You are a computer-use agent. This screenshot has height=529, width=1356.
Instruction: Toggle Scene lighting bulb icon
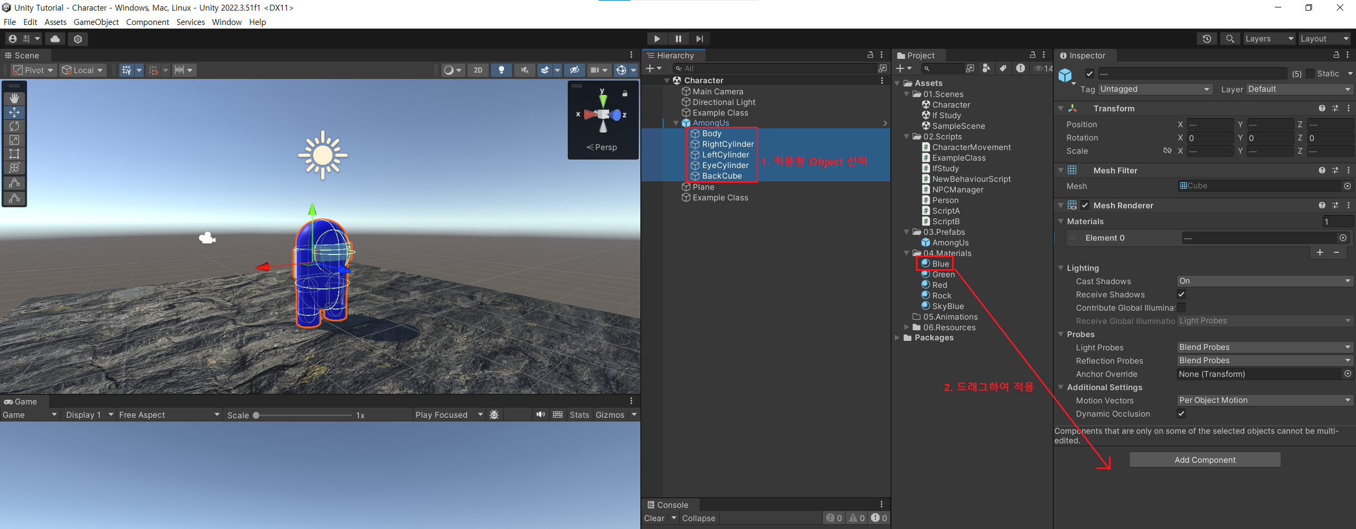click(501, 70)
